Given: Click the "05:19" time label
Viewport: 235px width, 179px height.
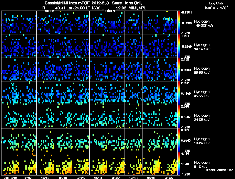Looking at the screenshot, I should [63, 178].
